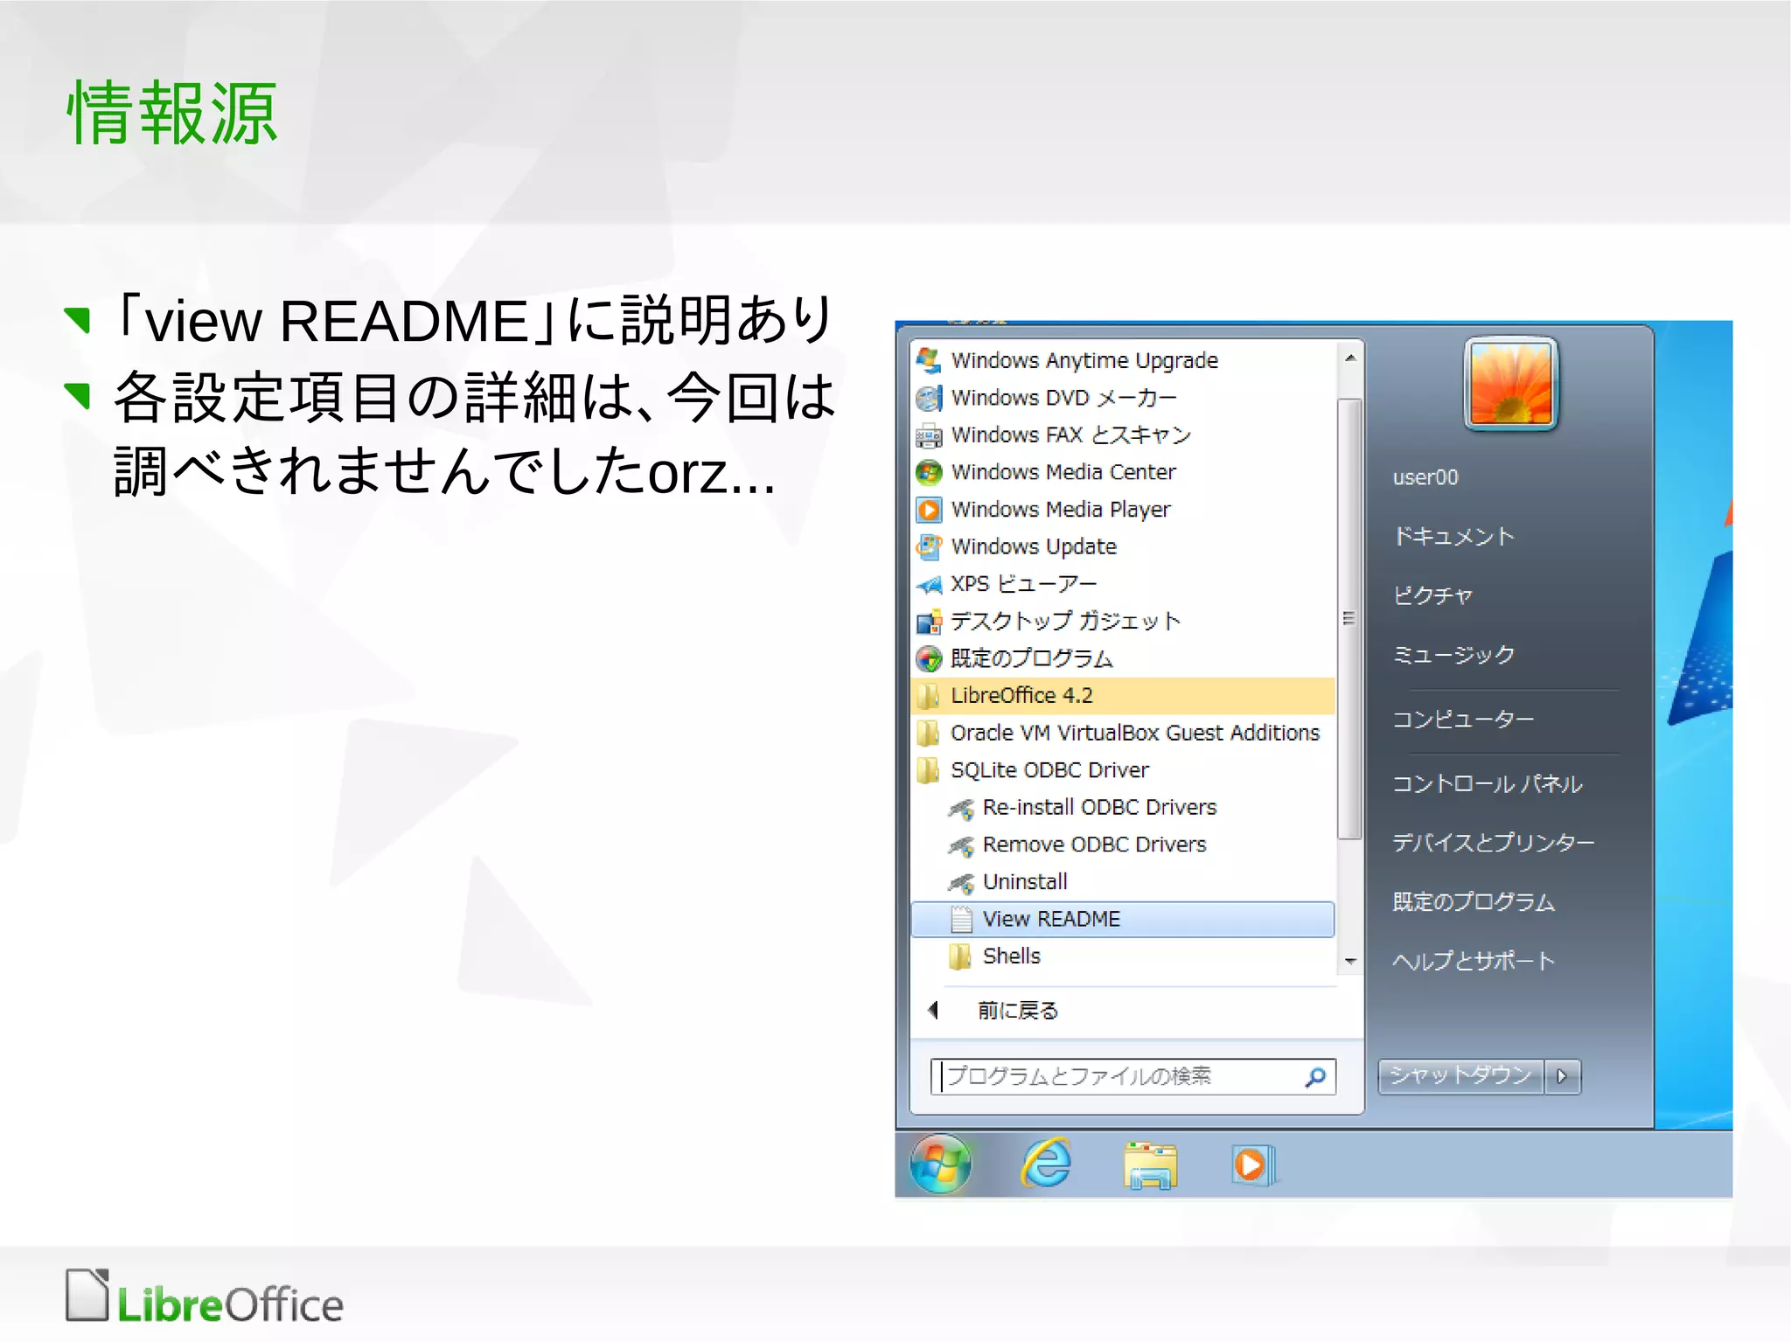Image resolution: width=1791 pixels, height=1342 pixels.
Task: Click the Windows Media Player menu icon
Action: (928, 509)
